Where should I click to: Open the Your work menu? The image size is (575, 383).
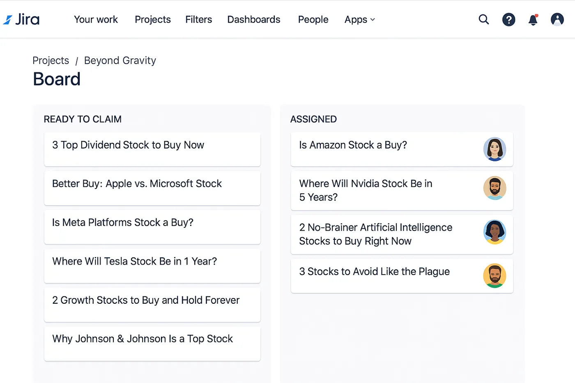[x=96, y=20]
